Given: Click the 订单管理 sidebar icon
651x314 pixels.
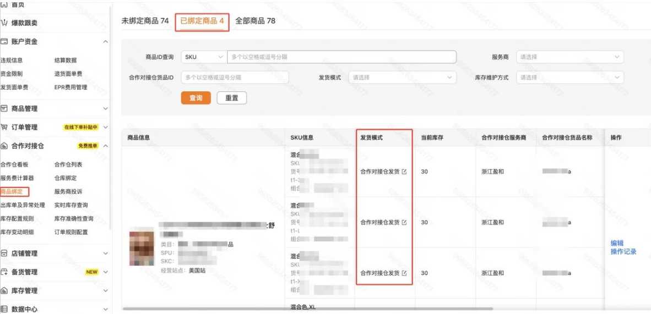Looking at the screenshot, I should [x=4, y=127].
